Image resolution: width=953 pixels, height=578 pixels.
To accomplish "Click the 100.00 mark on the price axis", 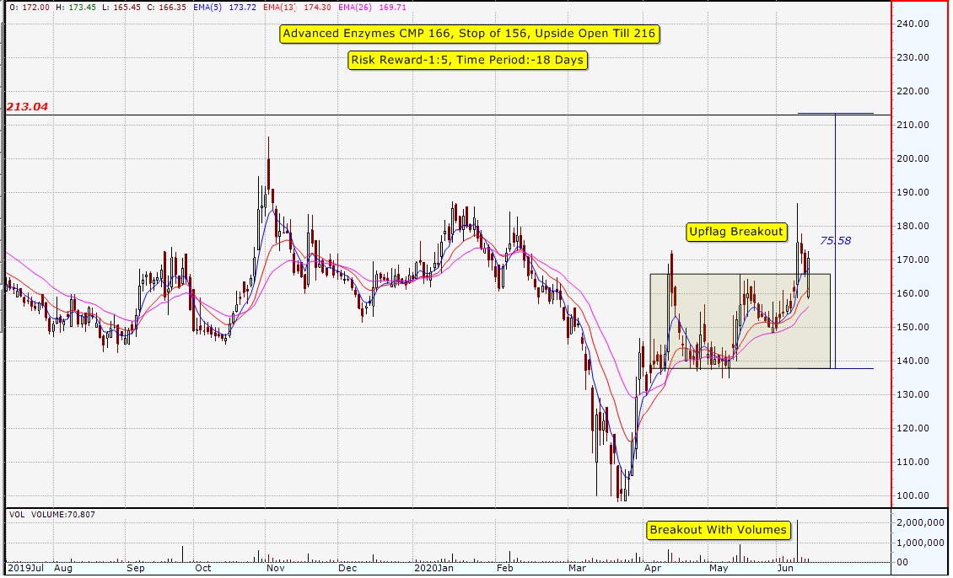I will point(914,495).
